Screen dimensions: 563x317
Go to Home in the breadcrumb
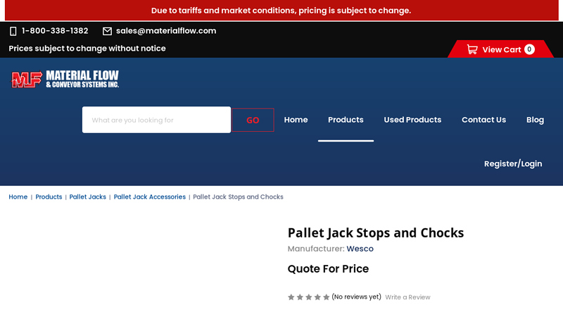point(18,197)
